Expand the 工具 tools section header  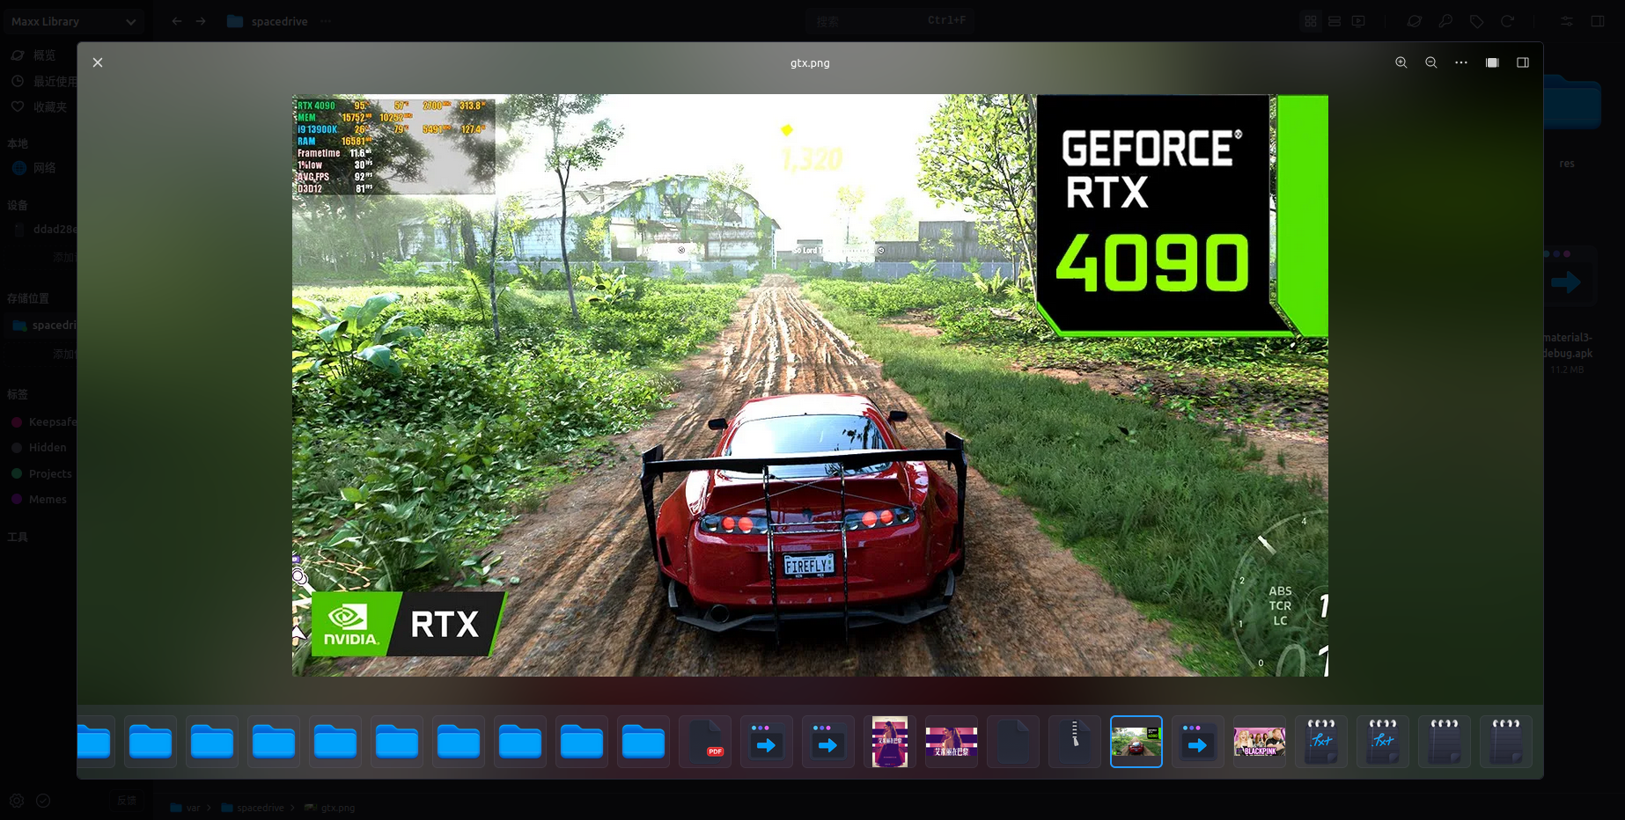(18, 537)
